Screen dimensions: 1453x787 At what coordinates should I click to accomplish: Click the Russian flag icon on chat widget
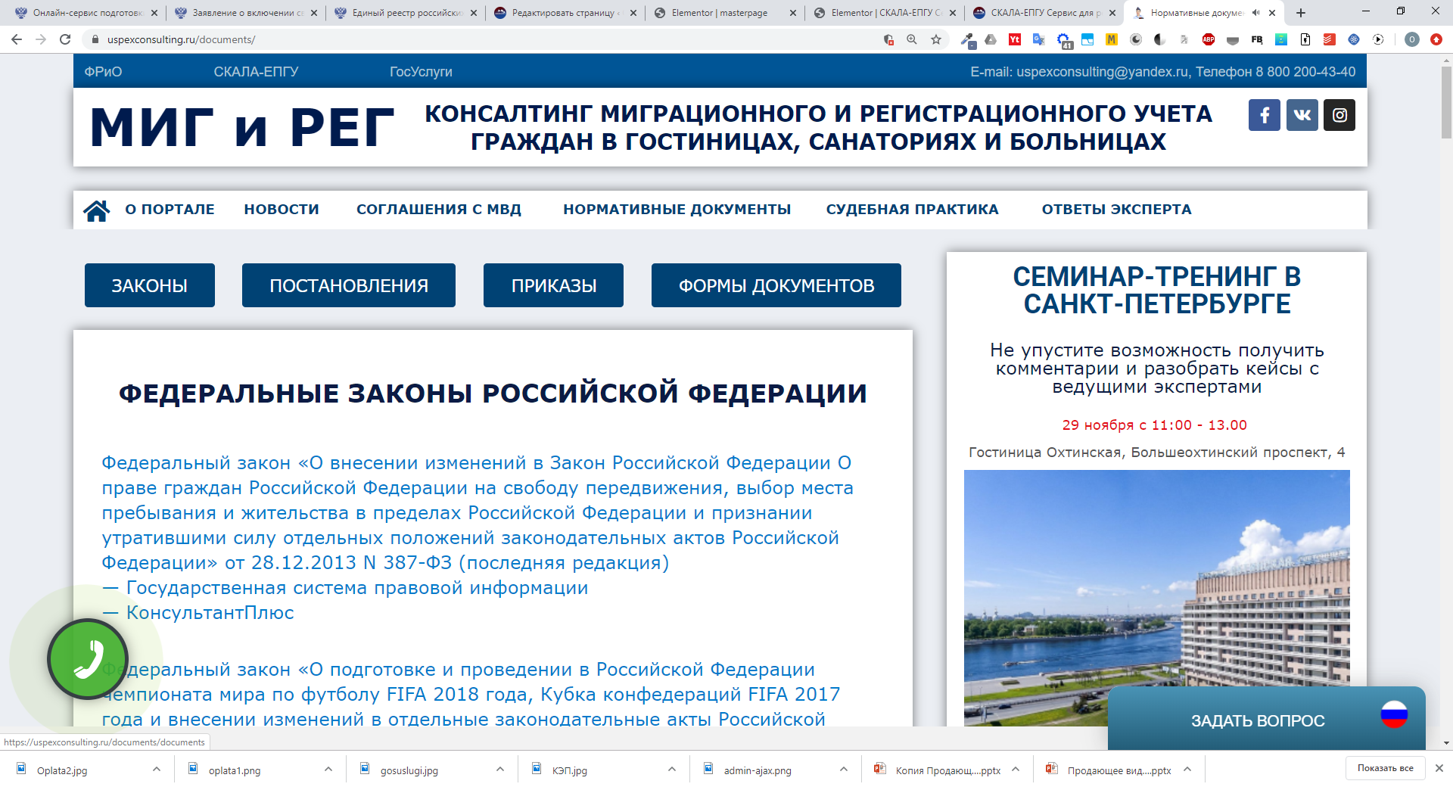click(1394, 714)
